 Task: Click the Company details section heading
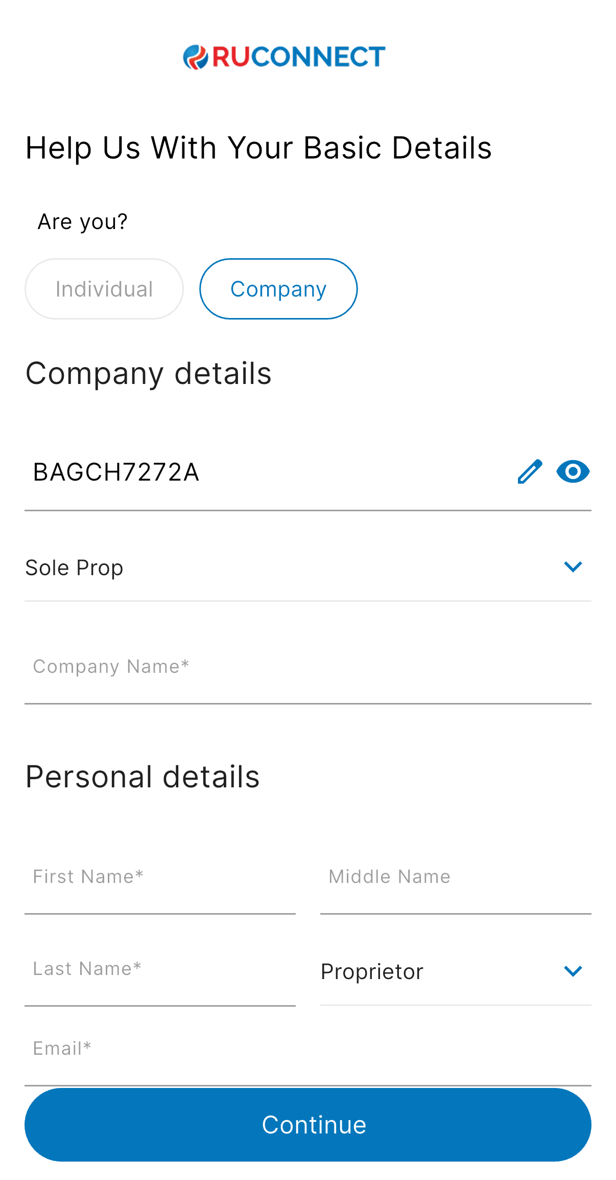click(149, 373)
